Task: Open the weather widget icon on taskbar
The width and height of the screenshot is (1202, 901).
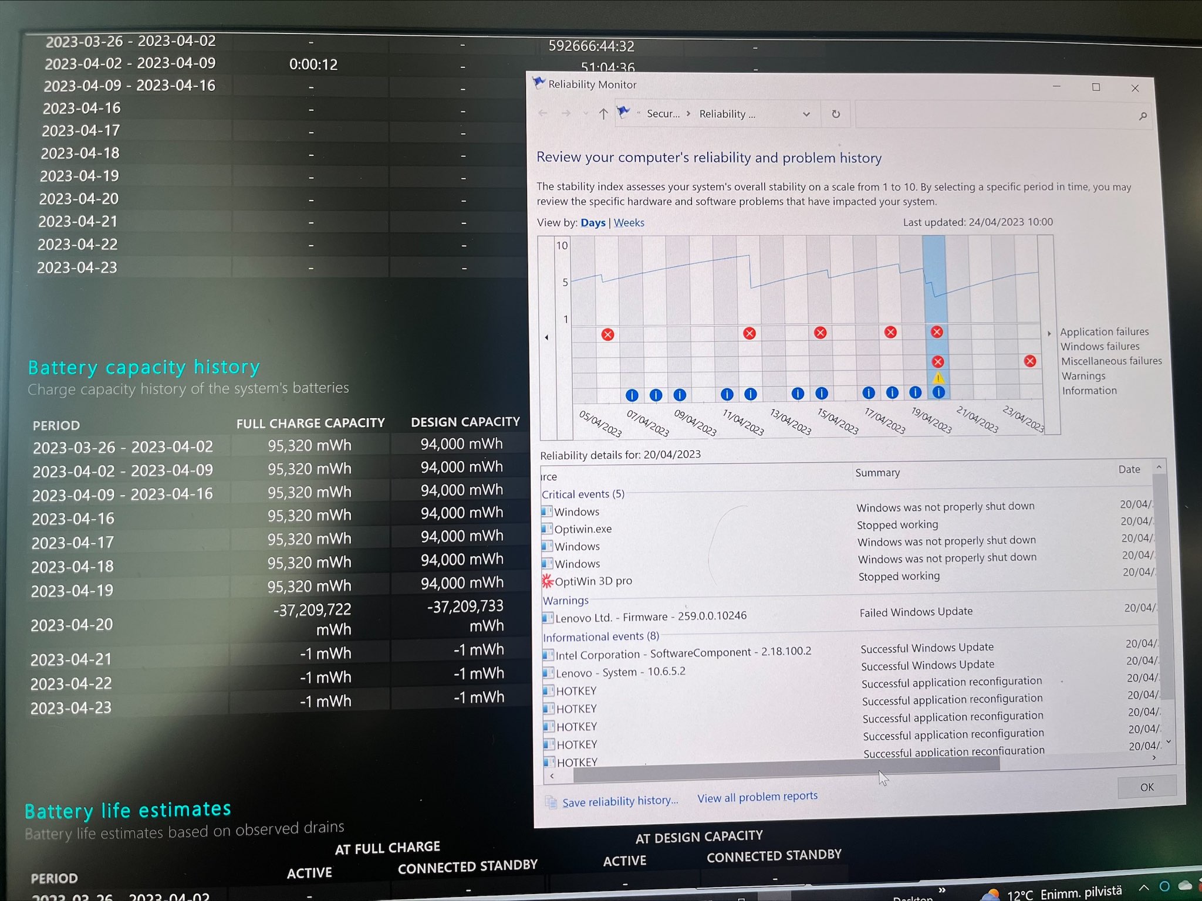Action: tap(990, 895)
